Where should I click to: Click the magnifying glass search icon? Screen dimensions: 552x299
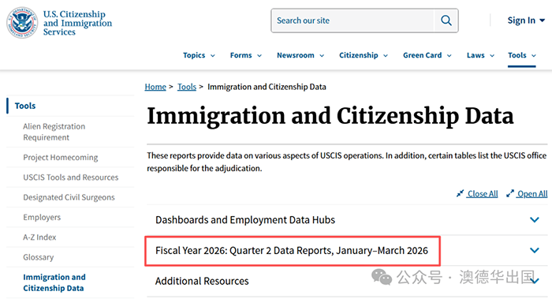click(x=446, y=21)
